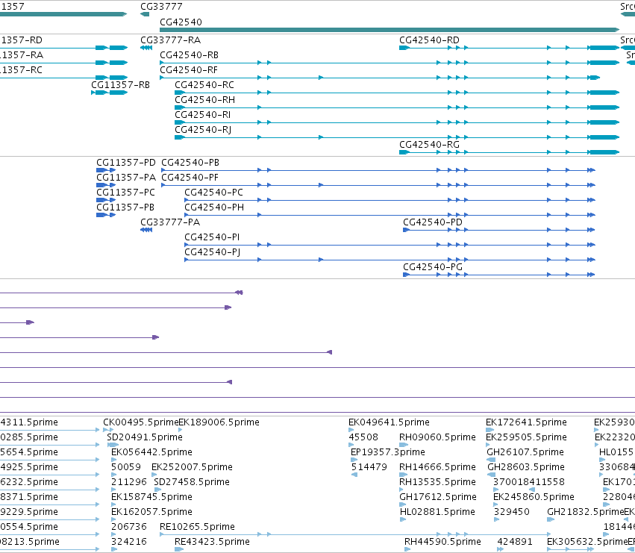Viewport: 635px width, 553px height.
Task: Select EST EK158745.5prime label
Action: click(151, 498)
